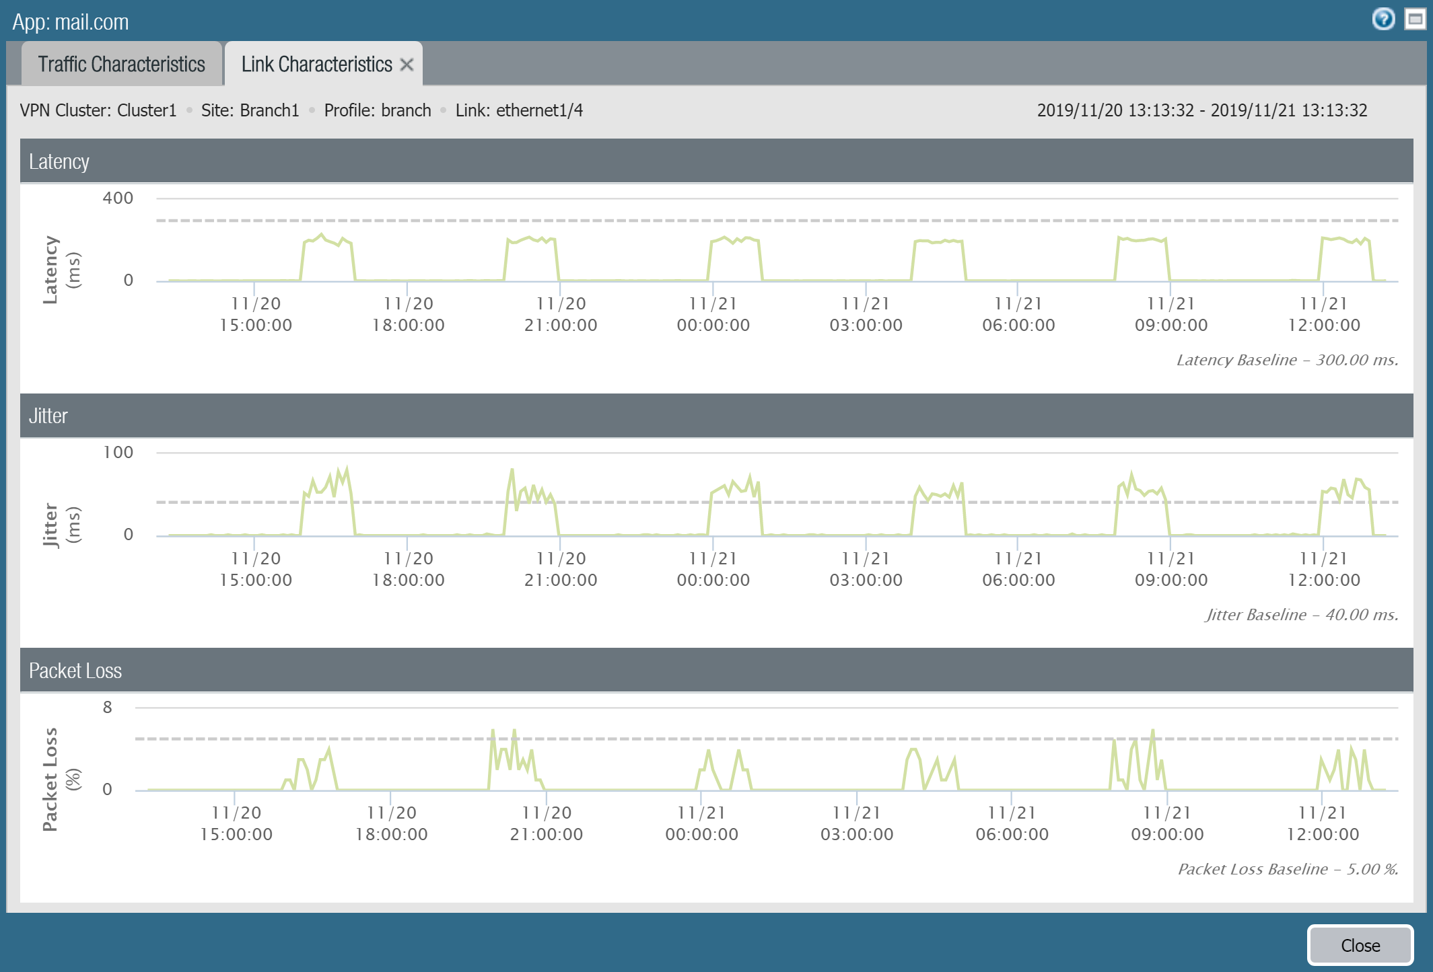The width and height of the screenshot is (1433, 972).
Task: Click the 11/20 18:00:00 marker on Jitter chart
Action: [x=408, y=569]
